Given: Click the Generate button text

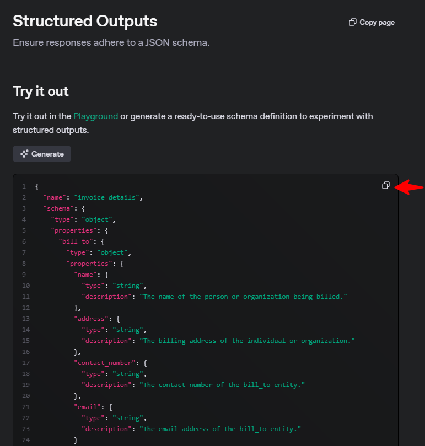Looking at the screenshot, I should tap(47, 154).
